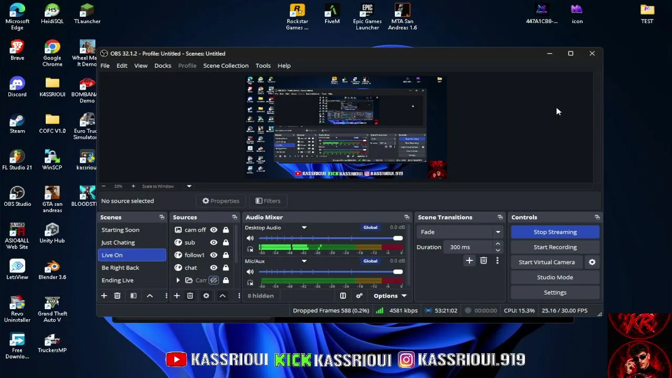Switch Audio Mixer layout icon

pos(343,296)
